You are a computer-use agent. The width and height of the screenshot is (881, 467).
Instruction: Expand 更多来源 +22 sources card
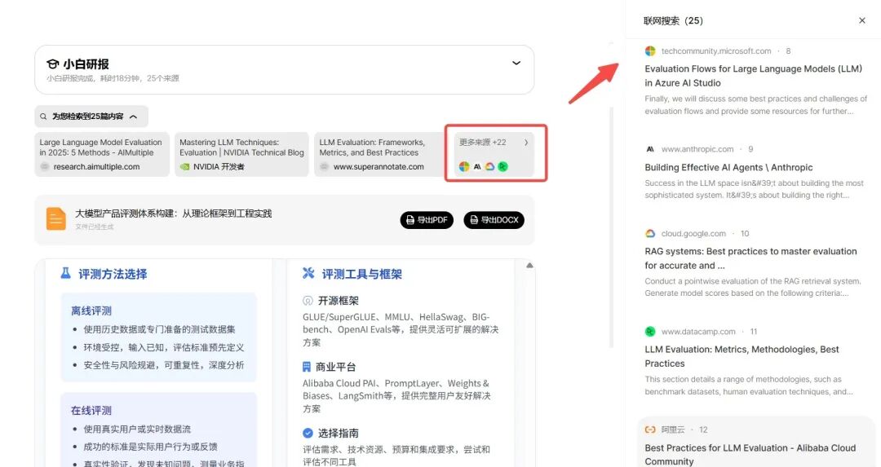click(x=495, y=154)
